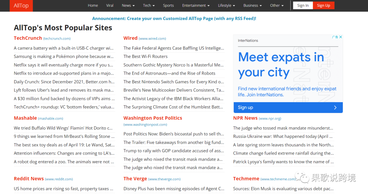Open 'Attention influencers: Changes are coming' story
This screenshot has width=368, height=194.
click(x=64, y=153)
